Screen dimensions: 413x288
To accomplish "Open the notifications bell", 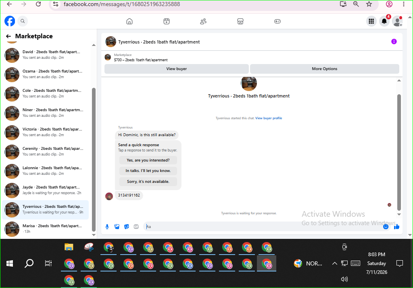I will pyautogui.click(x=384, y=21).
